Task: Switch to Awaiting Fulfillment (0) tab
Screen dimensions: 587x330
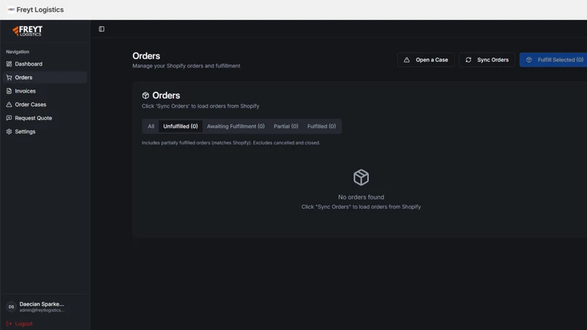Action: point(236,126)
